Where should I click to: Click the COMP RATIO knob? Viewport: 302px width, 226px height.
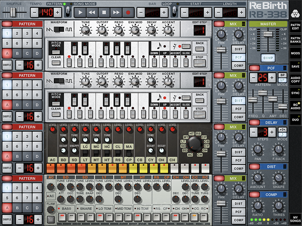point(258,206)
